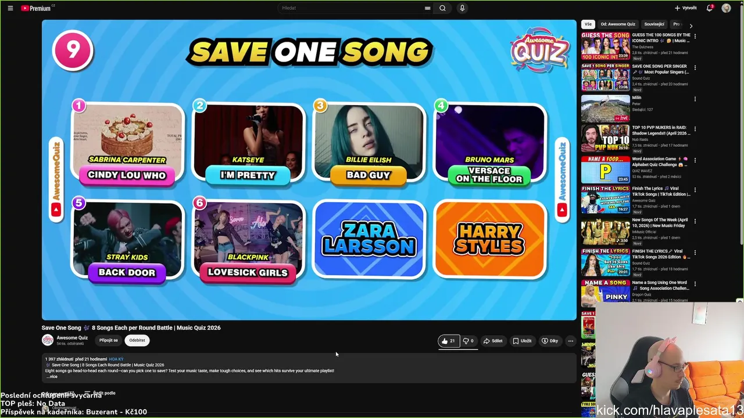Open Save One Song Per Singer thumbnail
Viewport: 744px width, 418px height.
coord(605,77)
